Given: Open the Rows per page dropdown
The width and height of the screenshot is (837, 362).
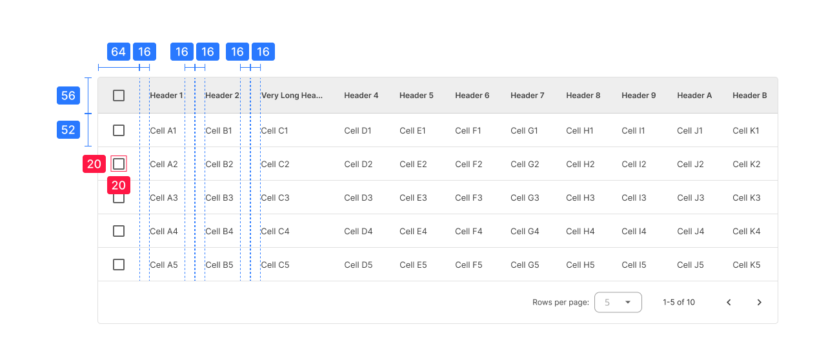Looking at the screenshot, I should (618, 303).
